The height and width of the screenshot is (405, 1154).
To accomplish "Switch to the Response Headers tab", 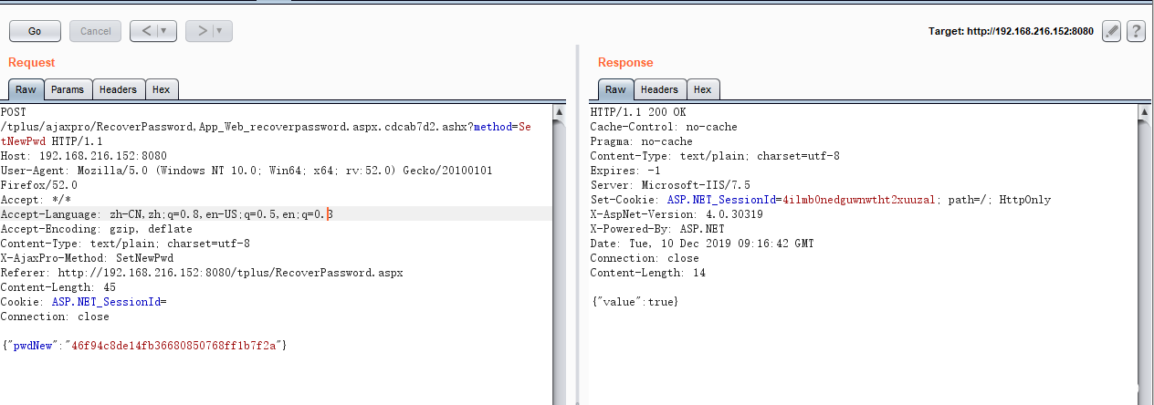I will [659, 89].
